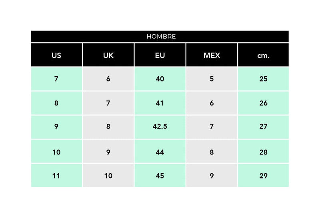The width and height of the screenshot is (320, 214).
Task: Click EU size 41 cell
Action: (x=160, y=103)
